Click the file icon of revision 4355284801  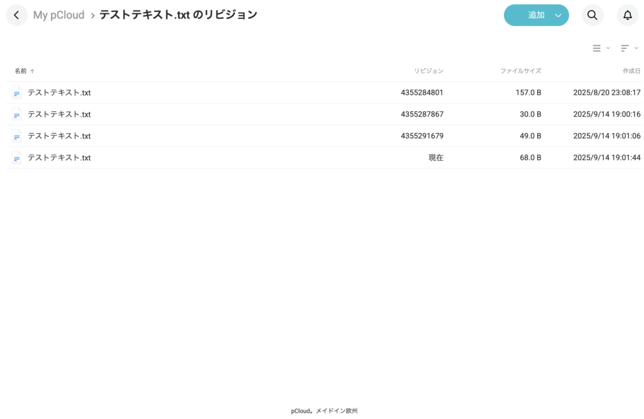(x=16, y=92)
